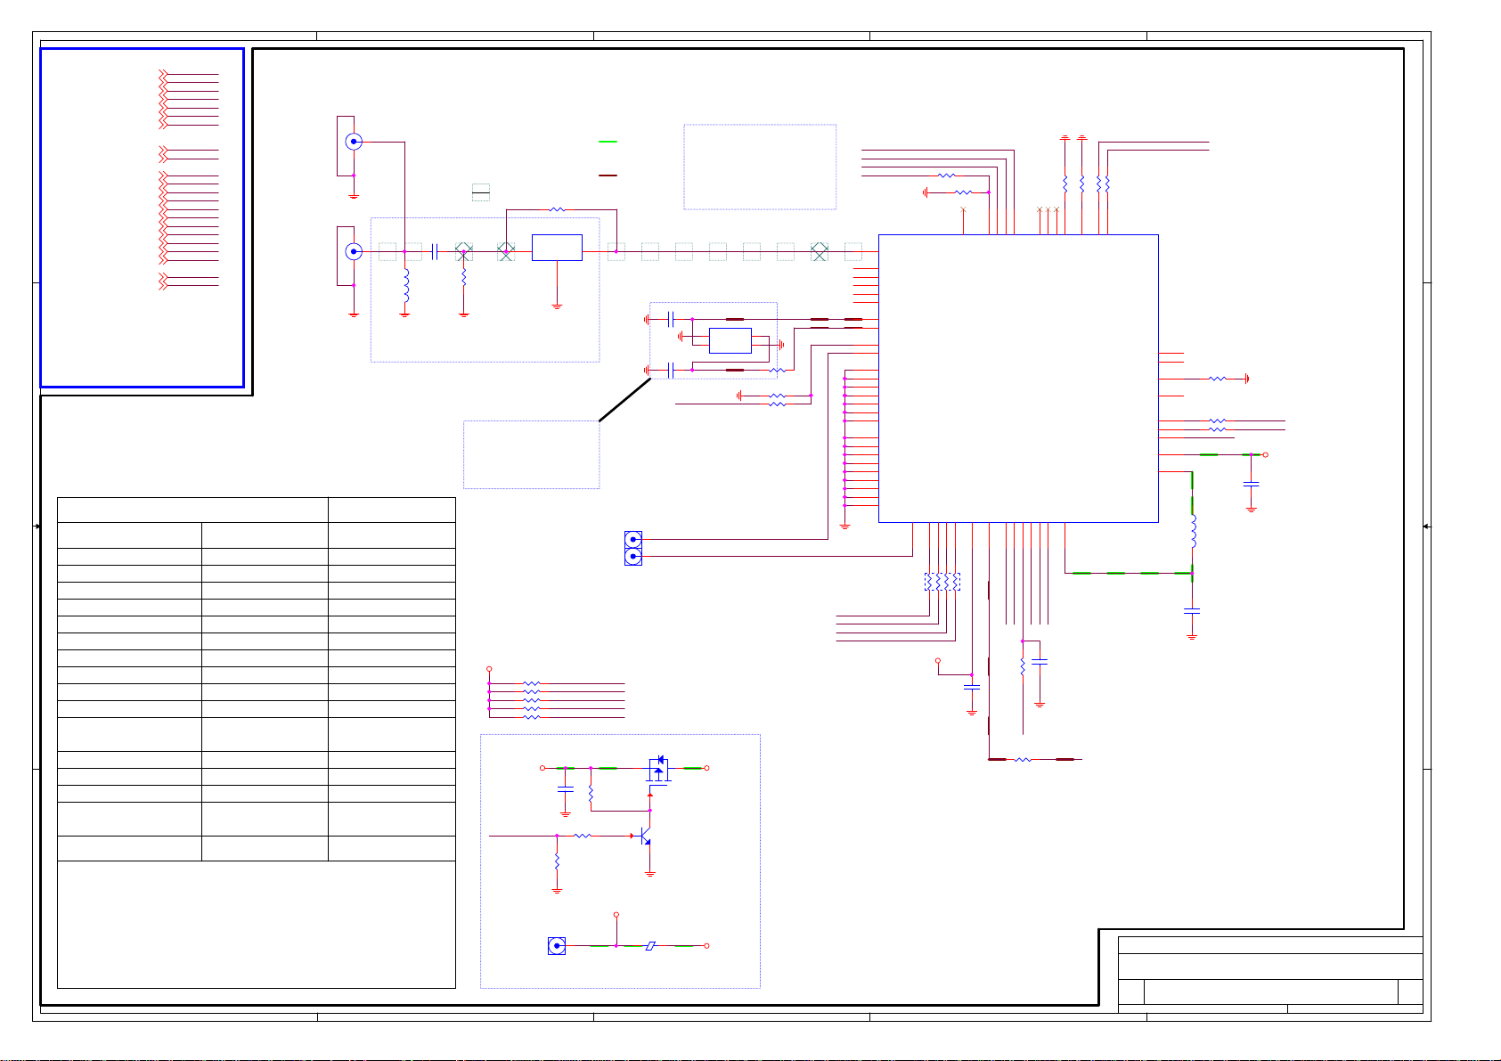Click the upper coaxial connector symbol

click(x=354, y=141)
